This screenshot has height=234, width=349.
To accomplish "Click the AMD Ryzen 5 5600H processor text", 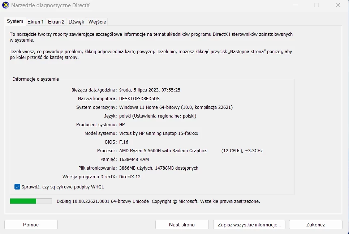I will (x=163, y=151).
